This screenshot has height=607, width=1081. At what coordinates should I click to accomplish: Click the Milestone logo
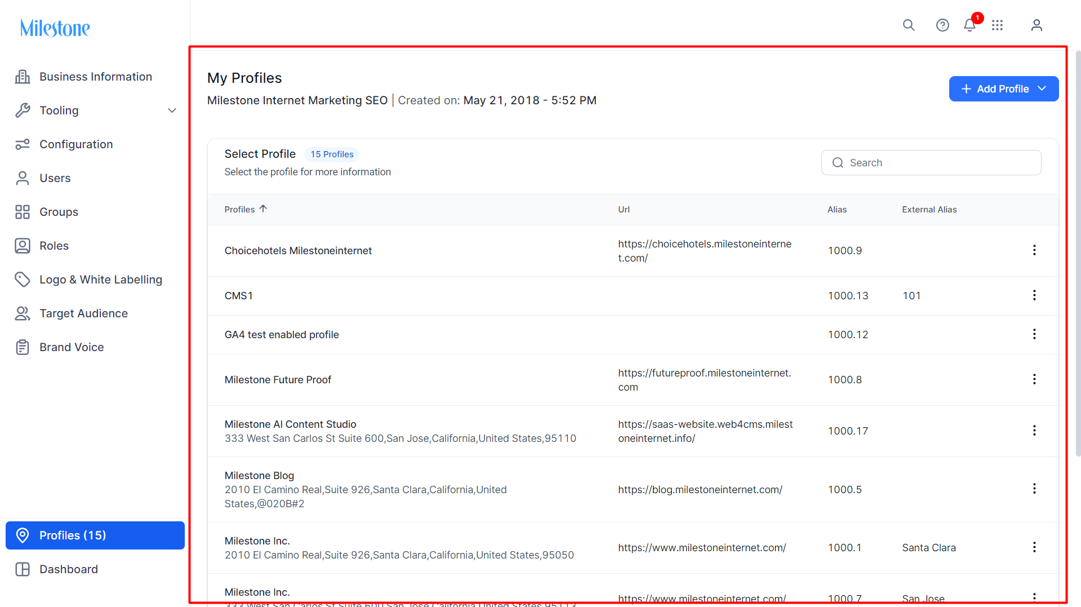(x=55, y=28)
